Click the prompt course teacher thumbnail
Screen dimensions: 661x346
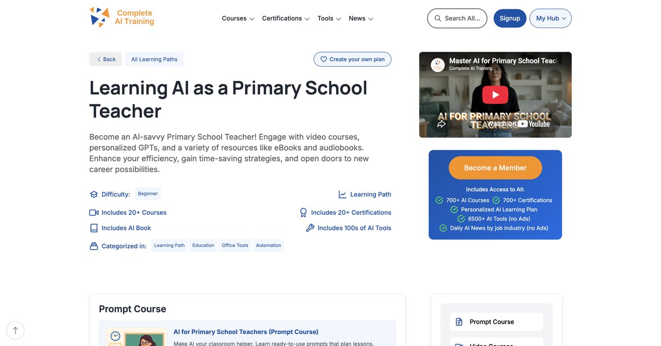pos(136,336)
